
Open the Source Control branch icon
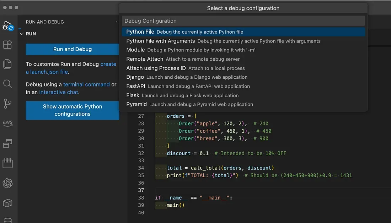coord(7,104)
